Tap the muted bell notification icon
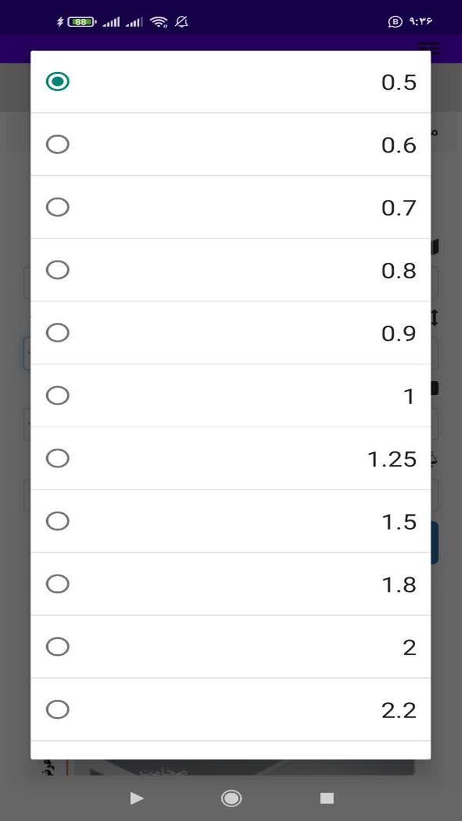 pyautogui.click(x=182, y=22)
